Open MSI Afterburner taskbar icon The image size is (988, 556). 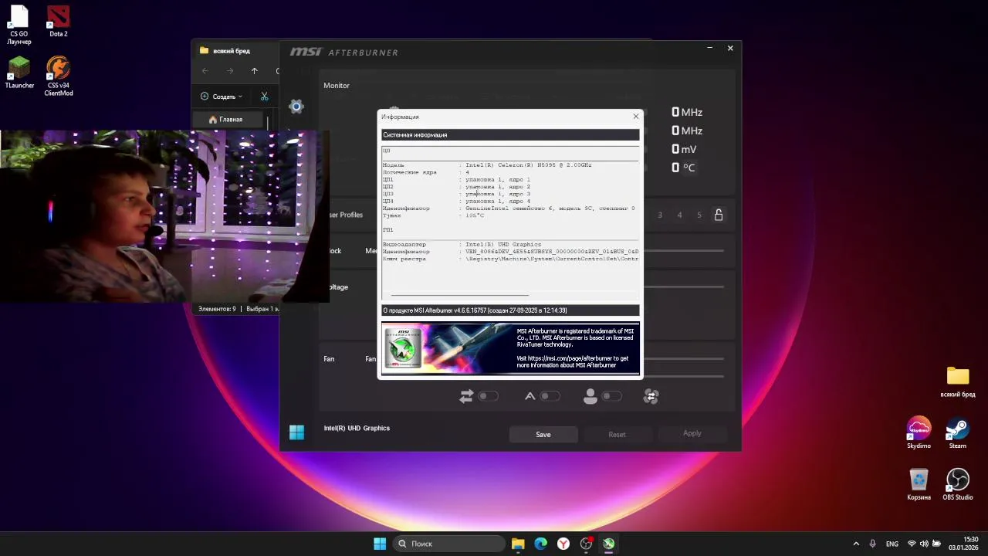pos(609,544)
